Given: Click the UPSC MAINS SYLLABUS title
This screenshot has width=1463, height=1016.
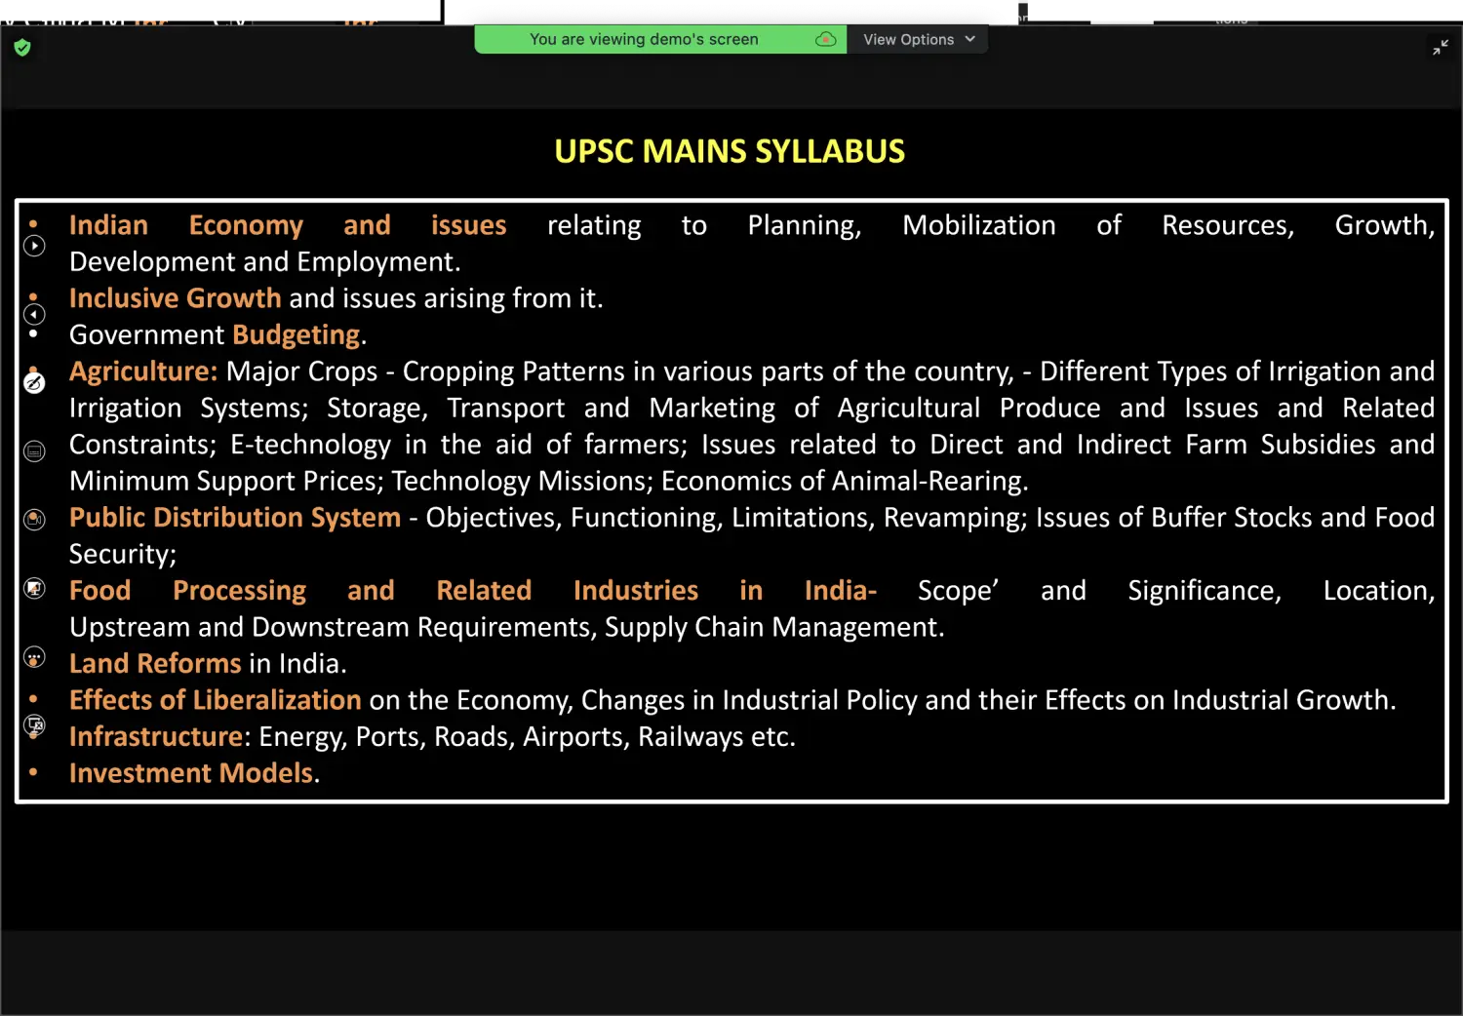Looking at the screenshot, I should click(730, 151).
